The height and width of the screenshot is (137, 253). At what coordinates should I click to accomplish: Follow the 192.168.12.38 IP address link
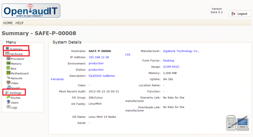(x=99, y=57)
